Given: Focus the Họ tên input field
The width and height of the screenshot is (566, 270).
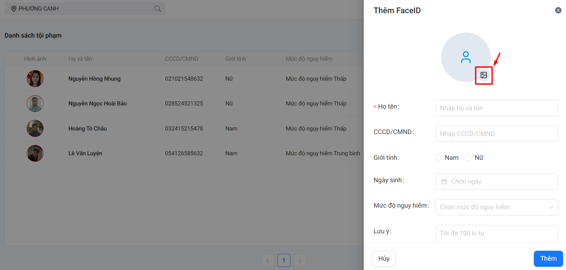Looking at the screenshot, I should (496, 108).
